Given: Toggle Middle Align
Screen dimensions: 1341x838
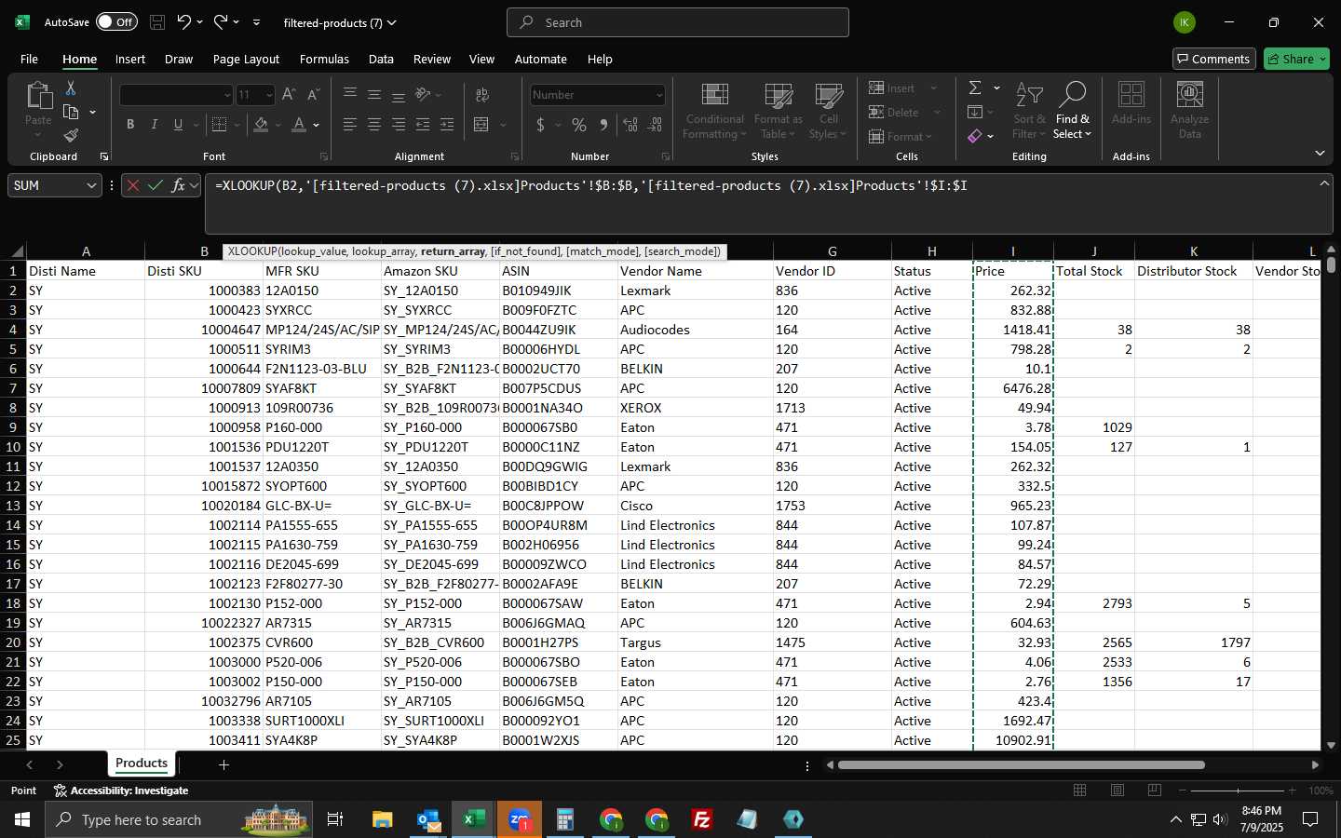Looking at the screenshot, I should [374, 94].
